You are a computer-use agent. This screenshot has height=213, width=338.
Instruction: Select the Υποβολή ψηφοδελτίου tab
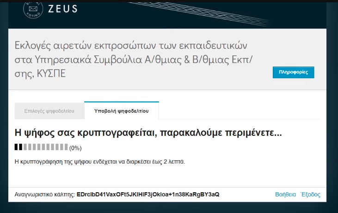(x=121, y=111)
